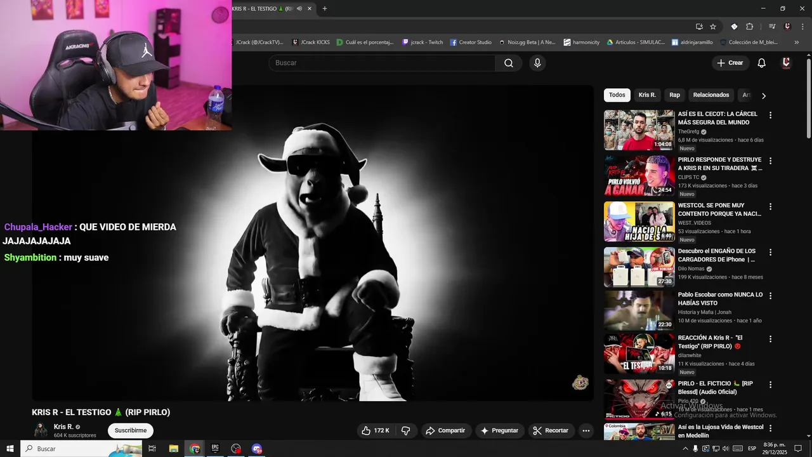This screenshot has height=457, width=812.
Task: Open a new Chrome tab
Action: [325, 9]
